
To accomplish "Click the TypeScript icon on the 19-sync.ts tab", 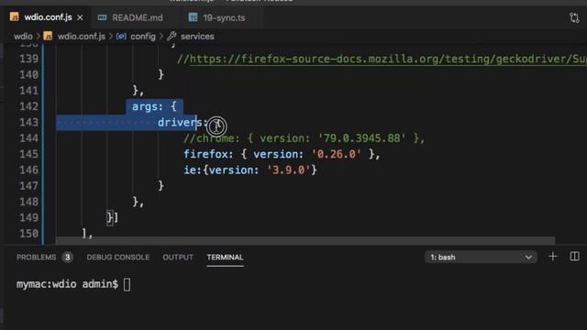I will point(193,17).
